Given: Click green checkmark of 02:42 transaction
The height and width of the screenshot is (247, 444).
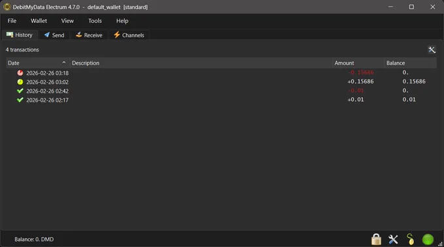Looking at the screenshot, I should click(20, 91).
